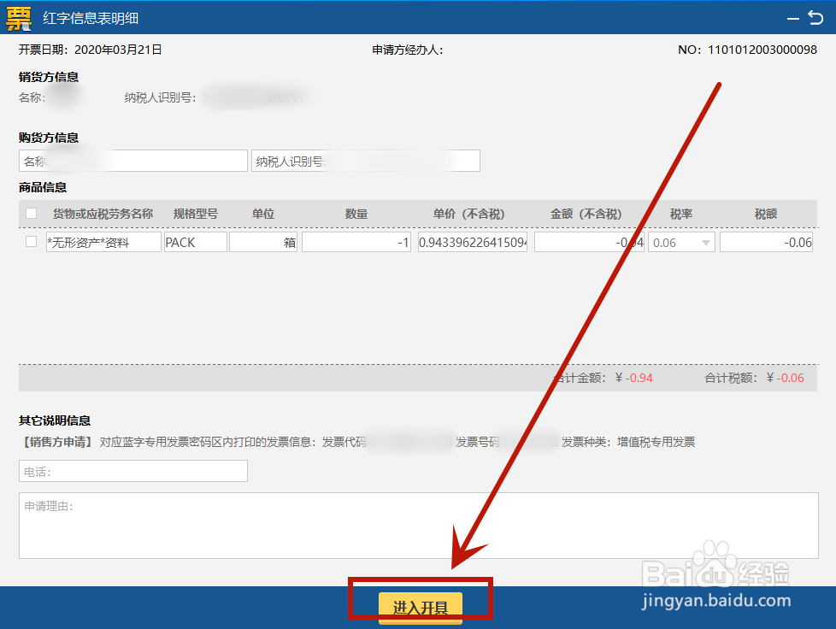Image resolution: width=836 pixels, height=629 pixels.
Task: Open the 红字信息表明细 window header icon
Action: tap(19, 17)
